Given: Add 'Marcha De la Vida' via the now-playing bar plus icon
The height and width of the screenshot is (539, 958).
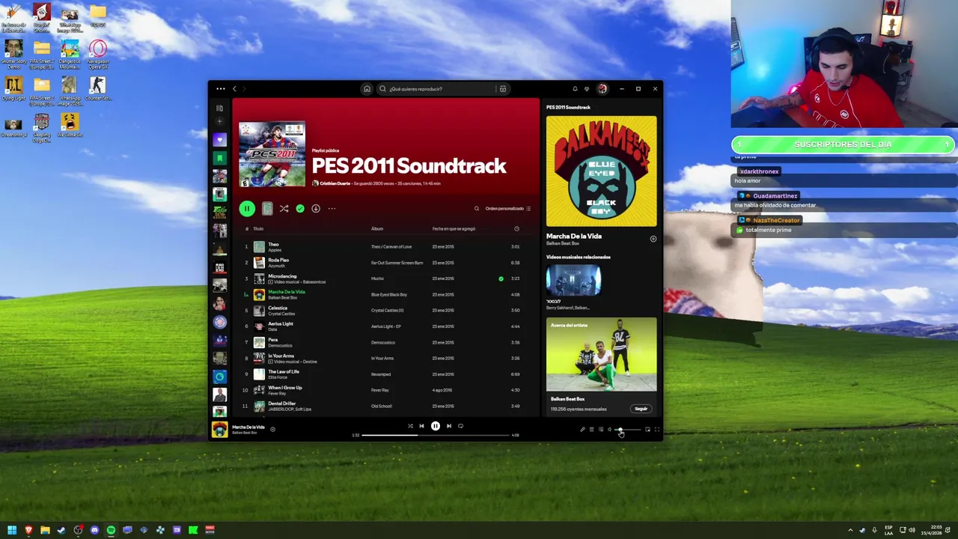Looking at the screenshot, I should (272, 429).
